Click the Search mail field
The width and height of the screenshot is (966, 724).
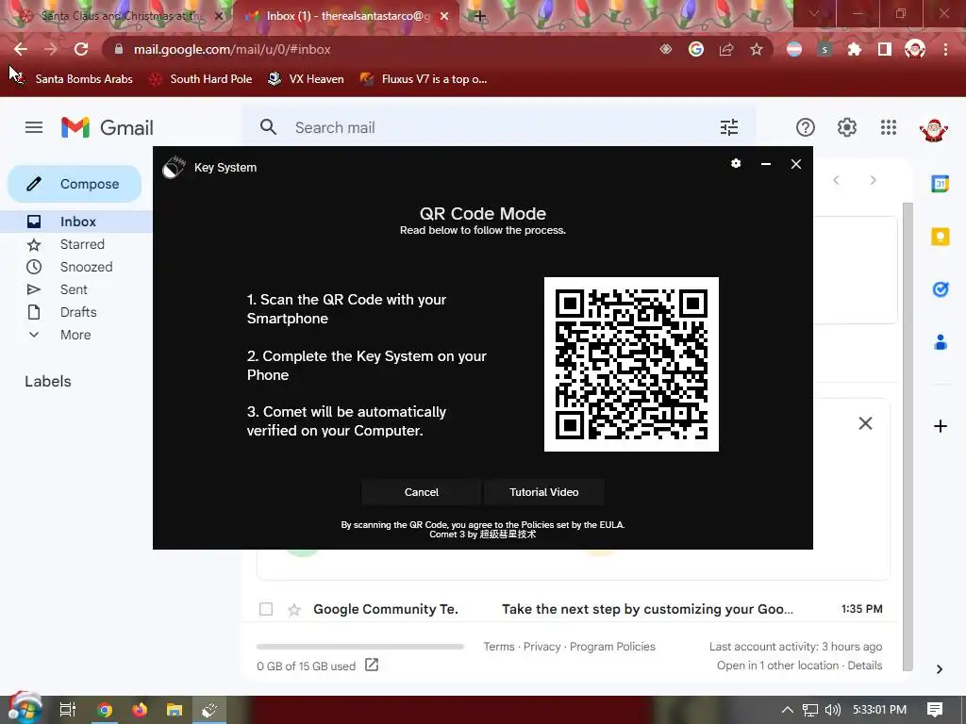499,127
